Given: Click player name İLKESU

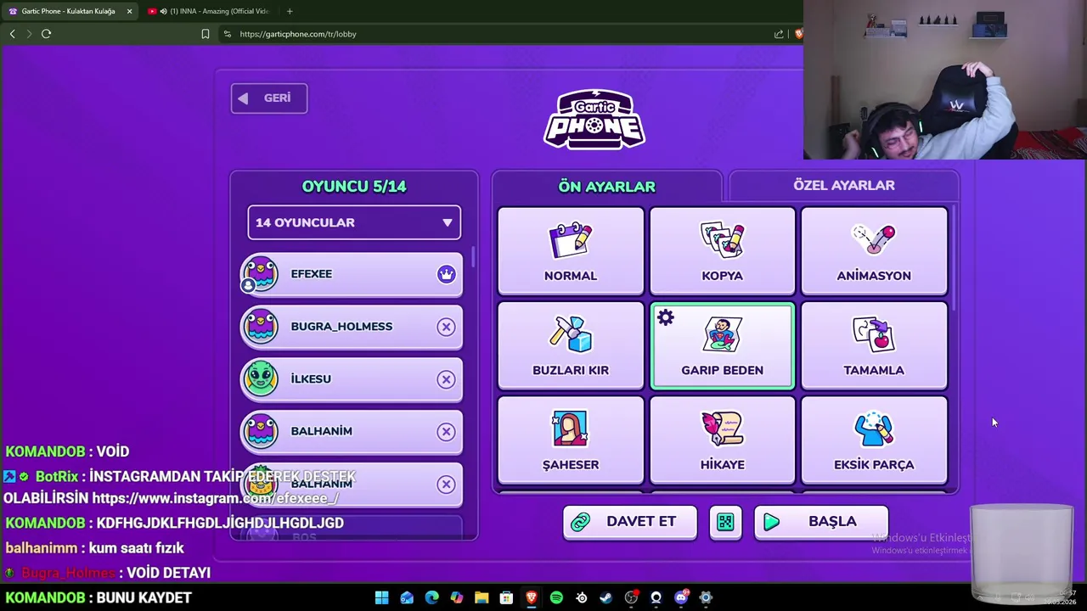Looking at the screenshot, I should point(311,379).
